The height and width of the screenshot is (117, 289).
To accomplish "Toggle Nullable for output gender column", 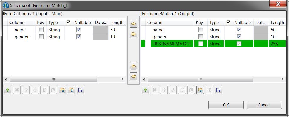I will [x=239, y=37].
